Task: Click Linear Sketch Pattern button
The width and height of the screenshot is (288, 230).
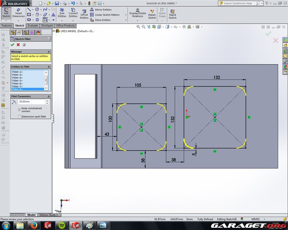Action: tap(107, 15)
